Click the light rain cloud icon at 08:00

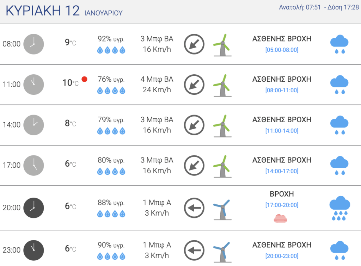click(339, 44)
